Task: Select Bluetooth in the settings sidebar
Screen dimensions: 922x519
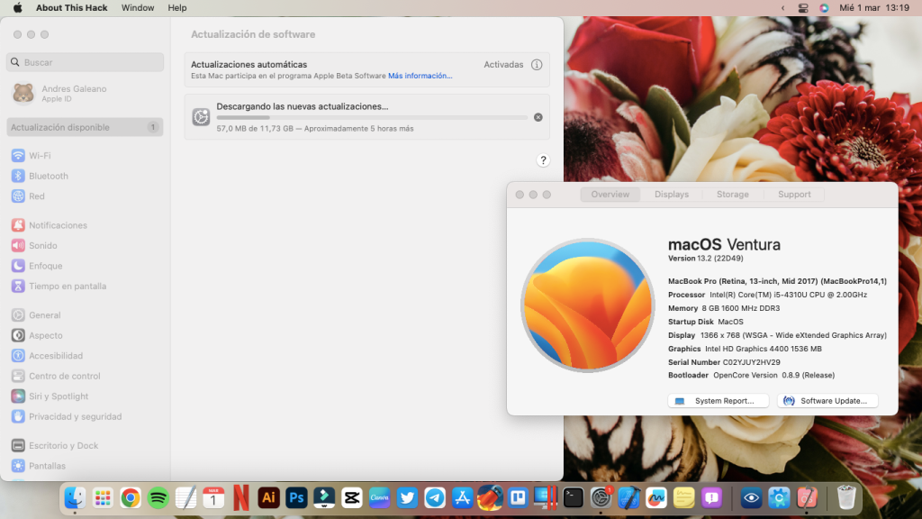Action: (x=48, y=176)
